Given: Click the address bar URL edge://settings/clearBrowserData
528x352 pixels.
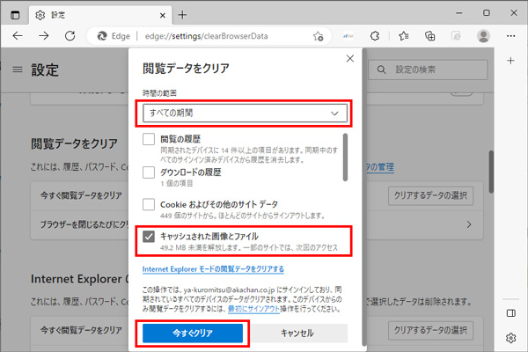Looking at the screenshot, I should tap(207, 36).
